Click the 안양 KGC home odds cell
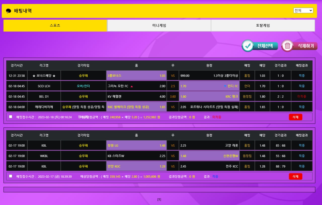322x205 pixels. click(x=136, y=166)
